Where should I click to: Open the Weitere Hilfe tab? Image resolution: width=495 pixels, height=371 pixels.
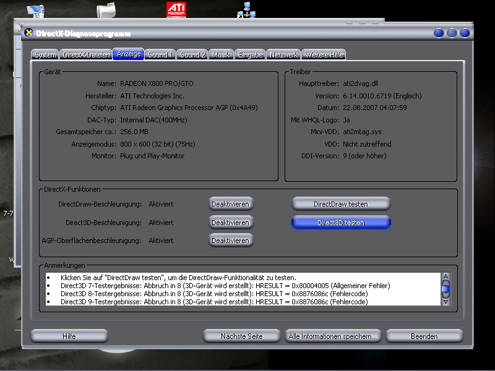tap(324, 55)
